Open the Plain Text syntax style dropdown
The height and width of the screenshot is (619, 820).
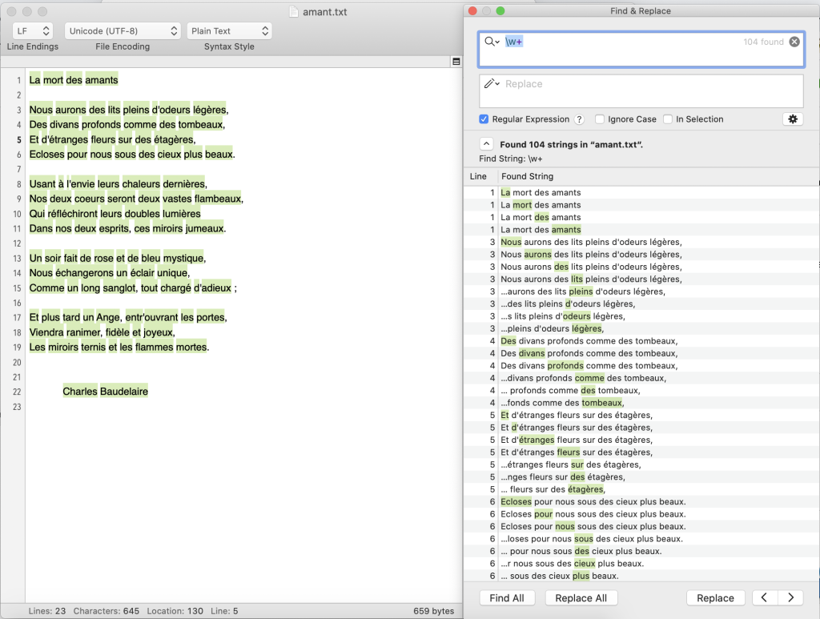pos(229,31)
